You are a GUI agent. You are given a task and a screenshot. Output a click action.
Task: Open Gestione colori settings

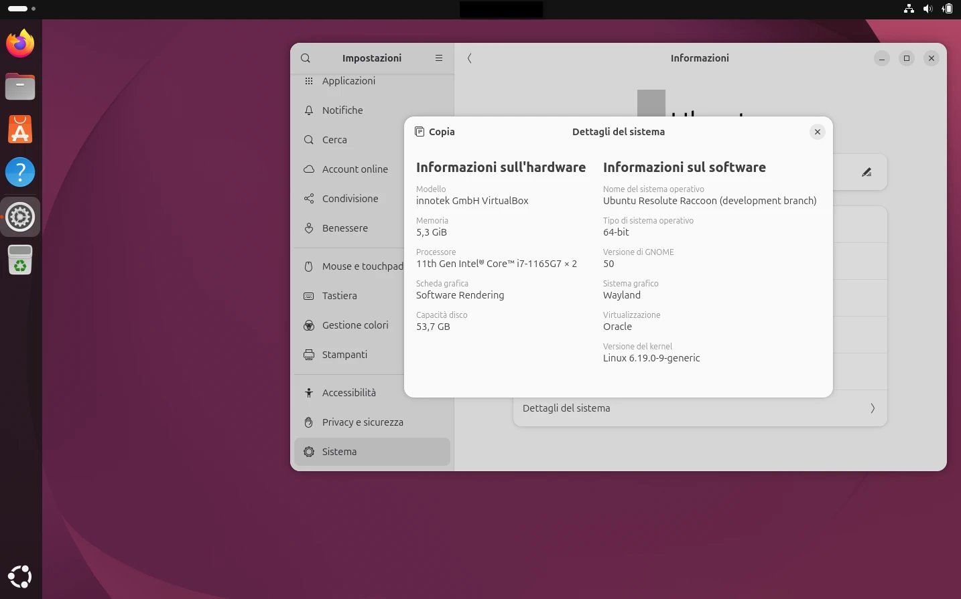click(x=355, y=325)
